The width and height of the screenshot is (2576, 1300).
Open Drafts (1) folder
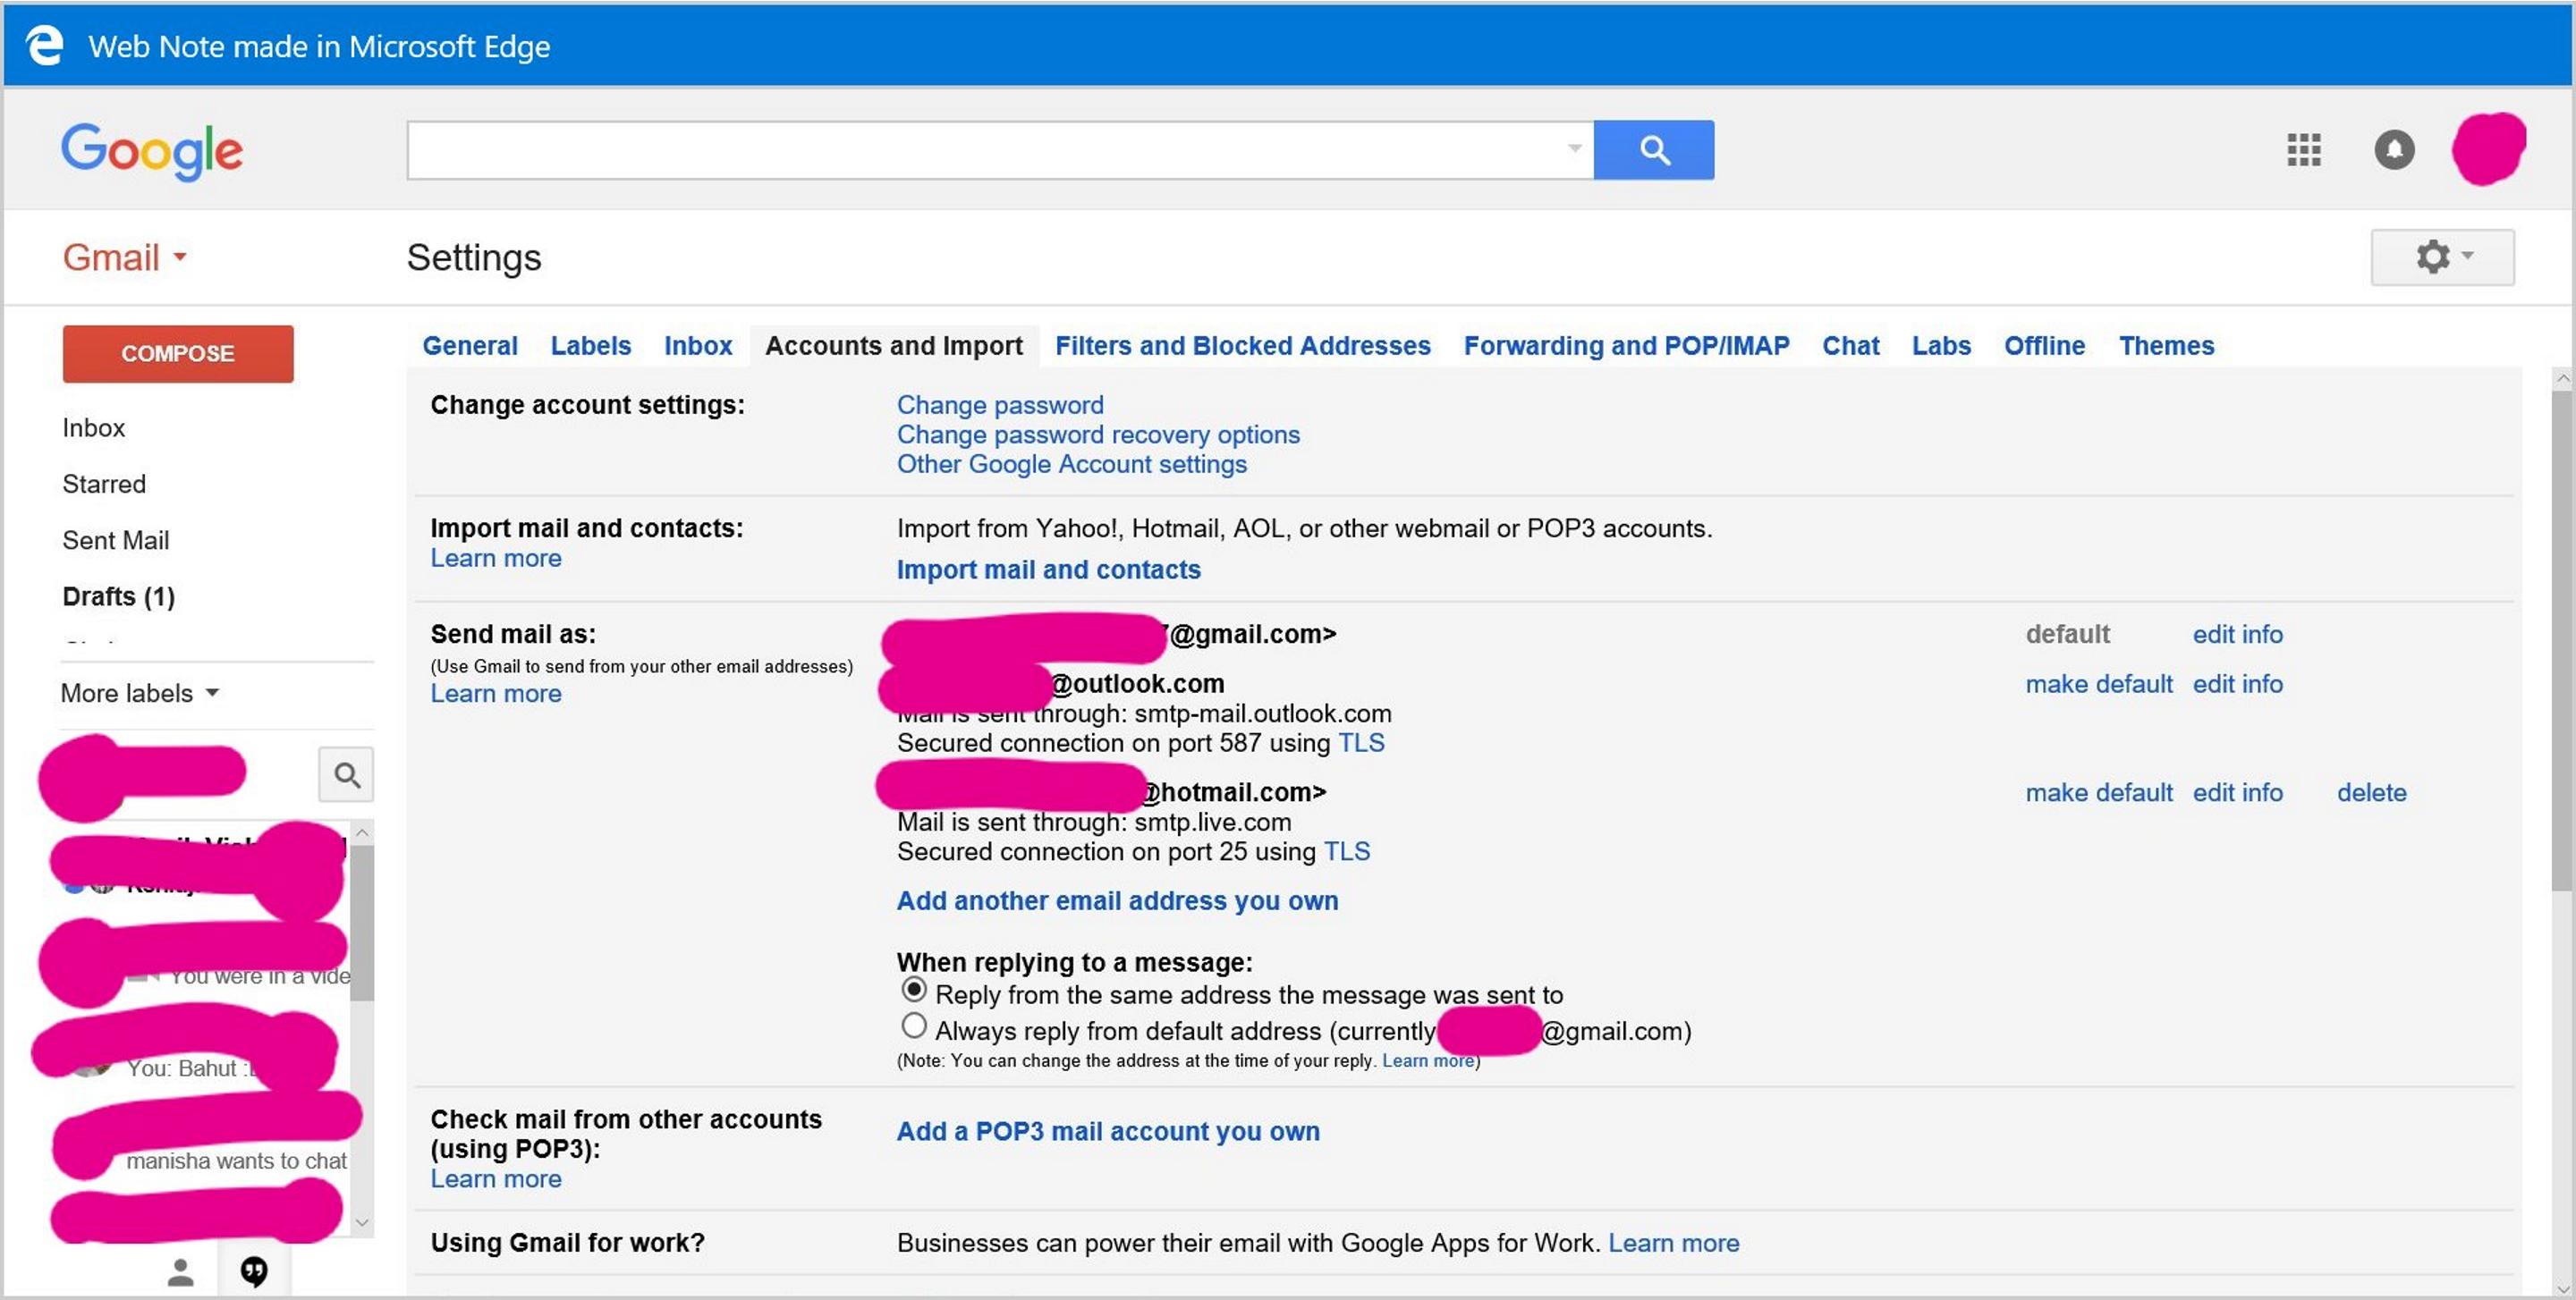tap(119, 596)
